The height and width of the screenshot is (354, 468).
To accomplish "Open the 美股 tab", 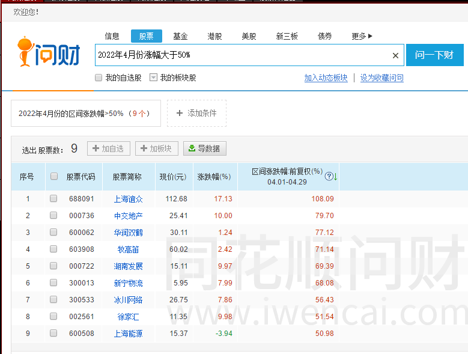I will 249,36.
